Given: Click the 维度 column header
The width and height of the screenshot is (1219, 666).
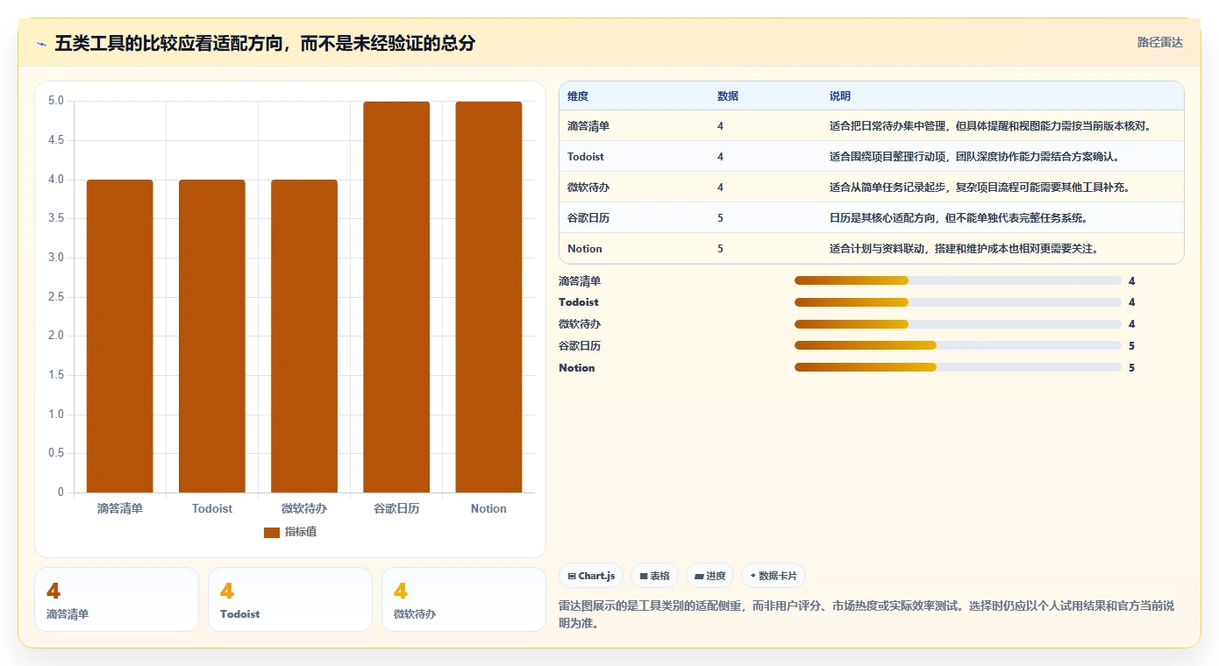Looking at the screenshot, I should coord(578,96).
